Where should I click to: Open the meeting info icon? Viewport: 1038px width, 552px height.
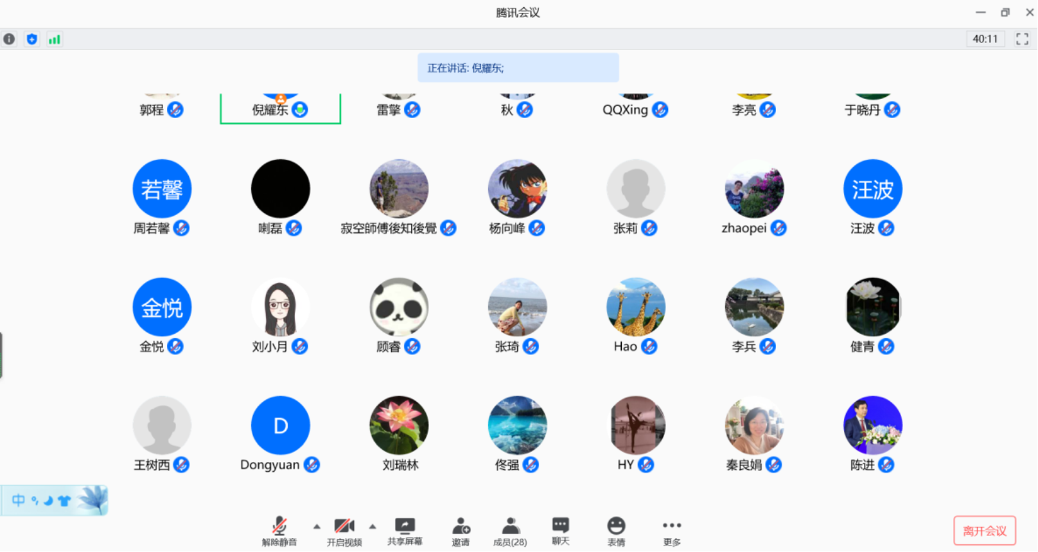(9, 39)
